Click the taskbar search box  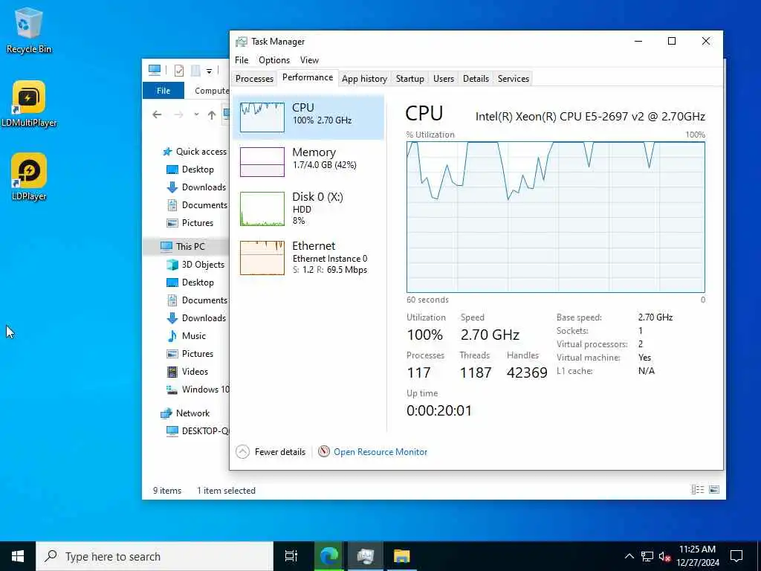pyautogui.click(x=155, y=556)
